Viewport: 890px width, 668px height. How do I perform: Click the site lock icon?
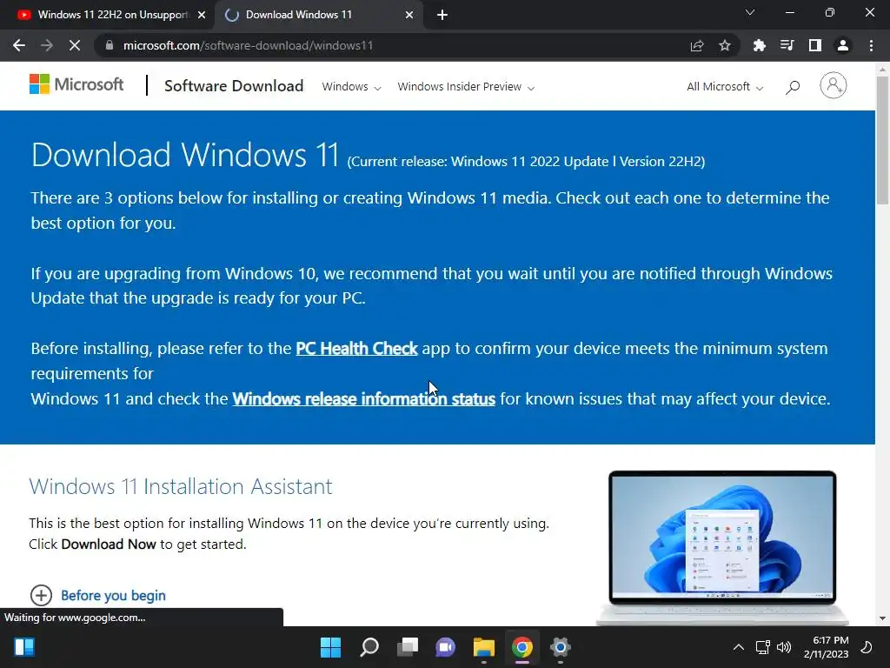coord(109,45)
